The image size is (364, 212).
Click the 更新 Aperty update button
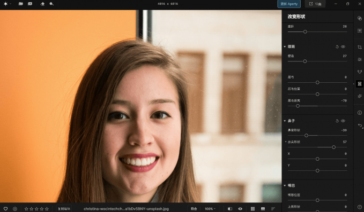point(289,4)
